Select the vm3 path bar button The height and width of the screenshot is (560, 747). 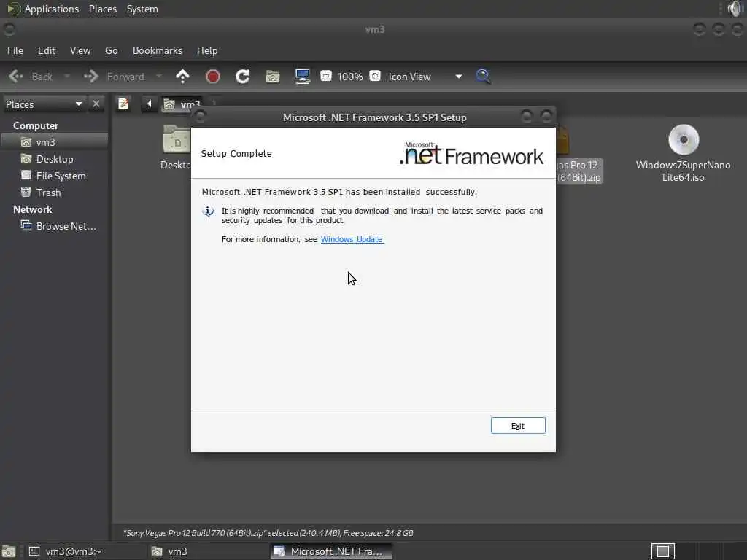[x=182, y=104]
